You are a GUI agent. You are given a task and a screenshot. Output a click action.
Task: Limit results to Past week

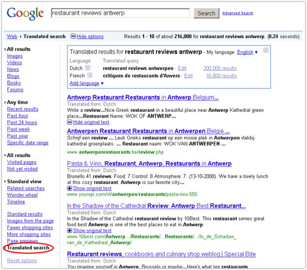point(18,129)
